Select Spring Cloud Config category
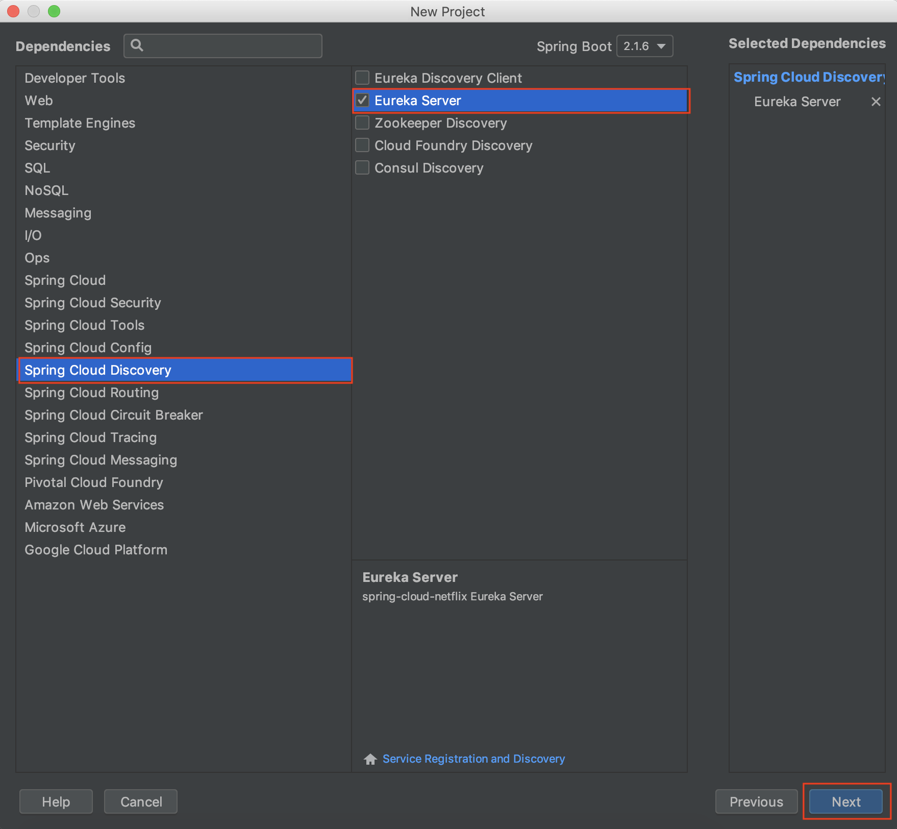 (x=185, y=348)
